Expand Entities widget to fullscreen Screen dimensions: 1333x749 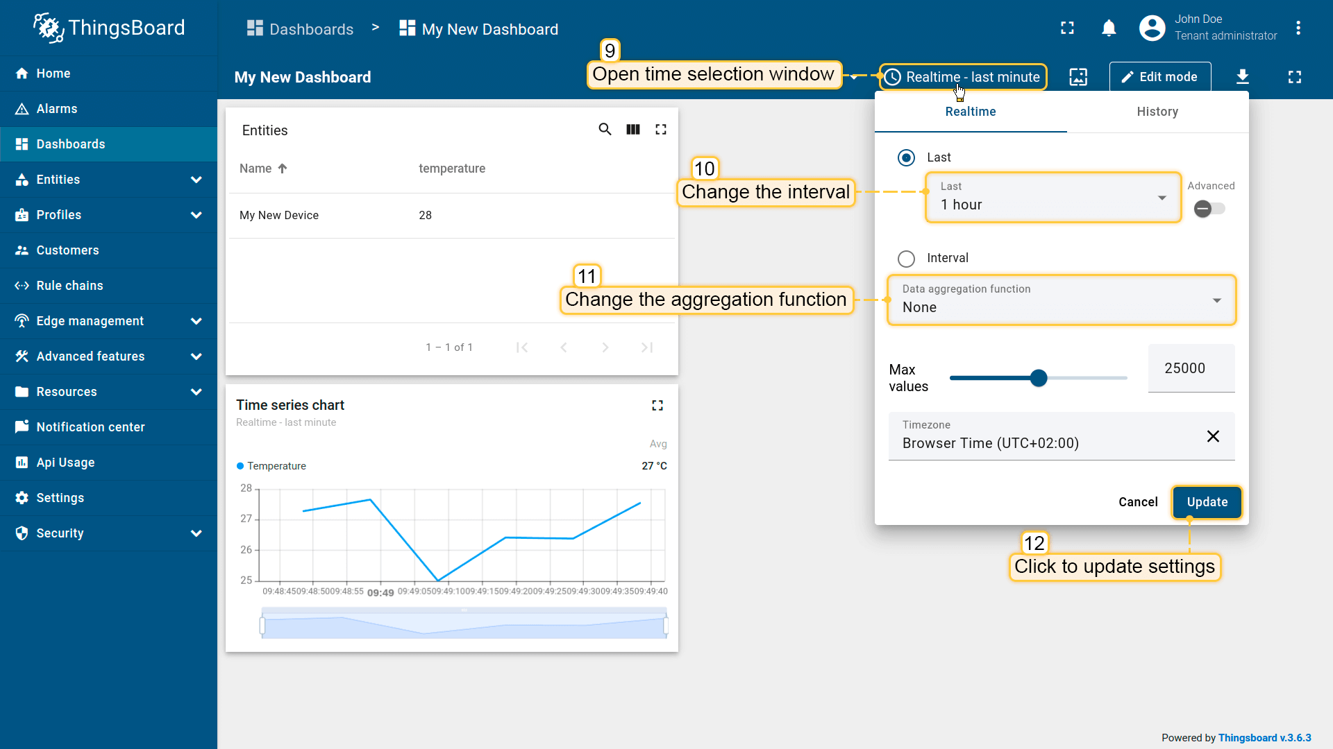pyautogui.click(x=660, y=130)
